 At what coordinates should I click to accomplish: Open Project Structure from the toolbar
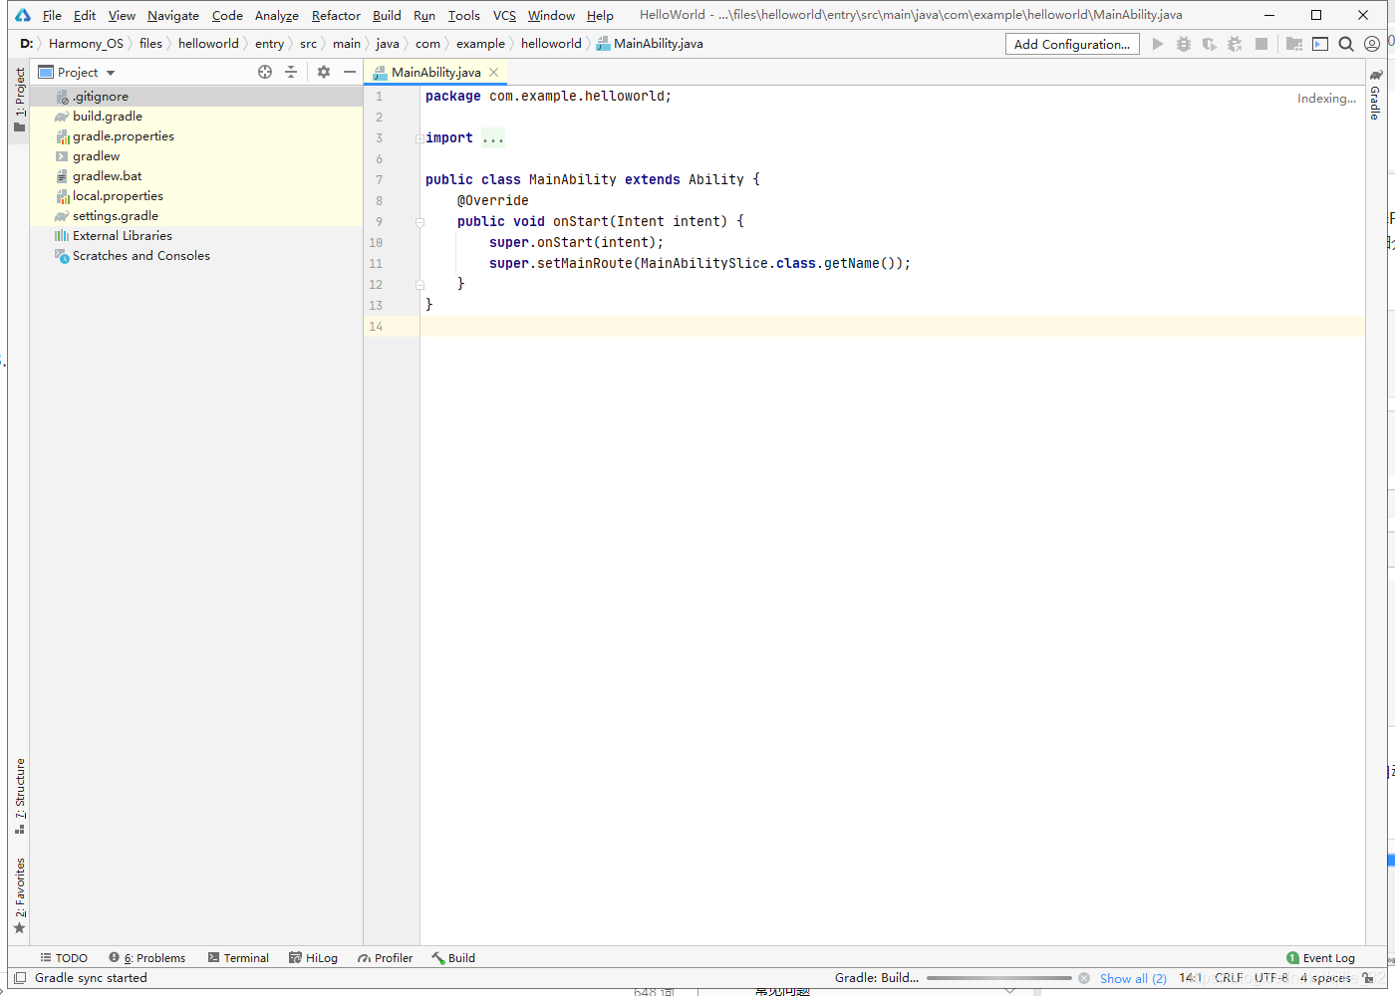pos(1294,44)
